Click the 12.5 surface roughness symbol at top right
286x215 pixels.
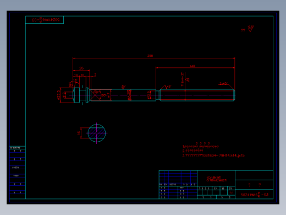pyautogui.click(x=251, y=29)
